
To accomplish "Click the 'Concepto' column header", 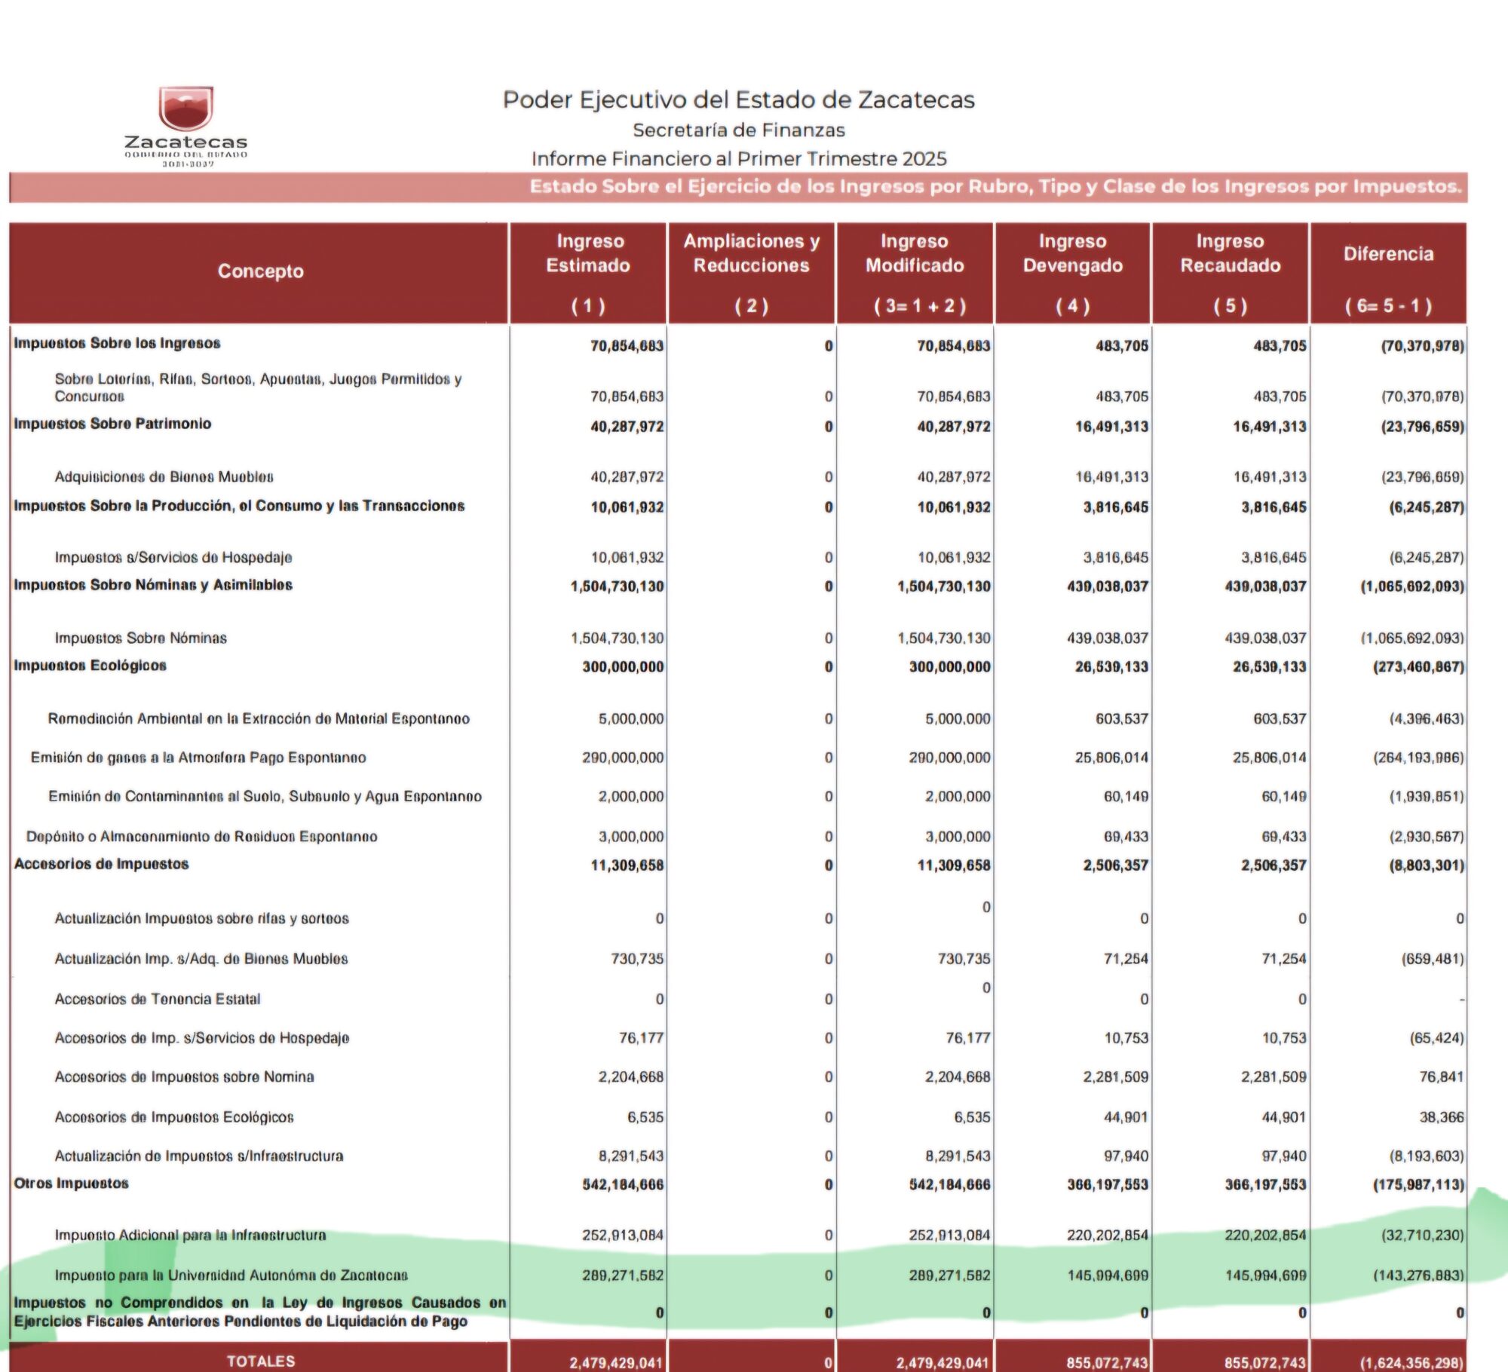I will (260, 271).
